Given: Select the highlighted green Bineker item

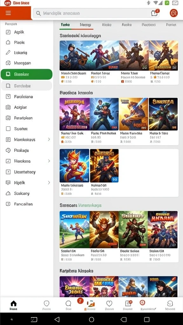Looking at the screenshot, I should 27,74.
